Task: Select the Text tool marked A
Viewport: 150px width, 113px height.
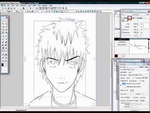Action: pos(6,48)
